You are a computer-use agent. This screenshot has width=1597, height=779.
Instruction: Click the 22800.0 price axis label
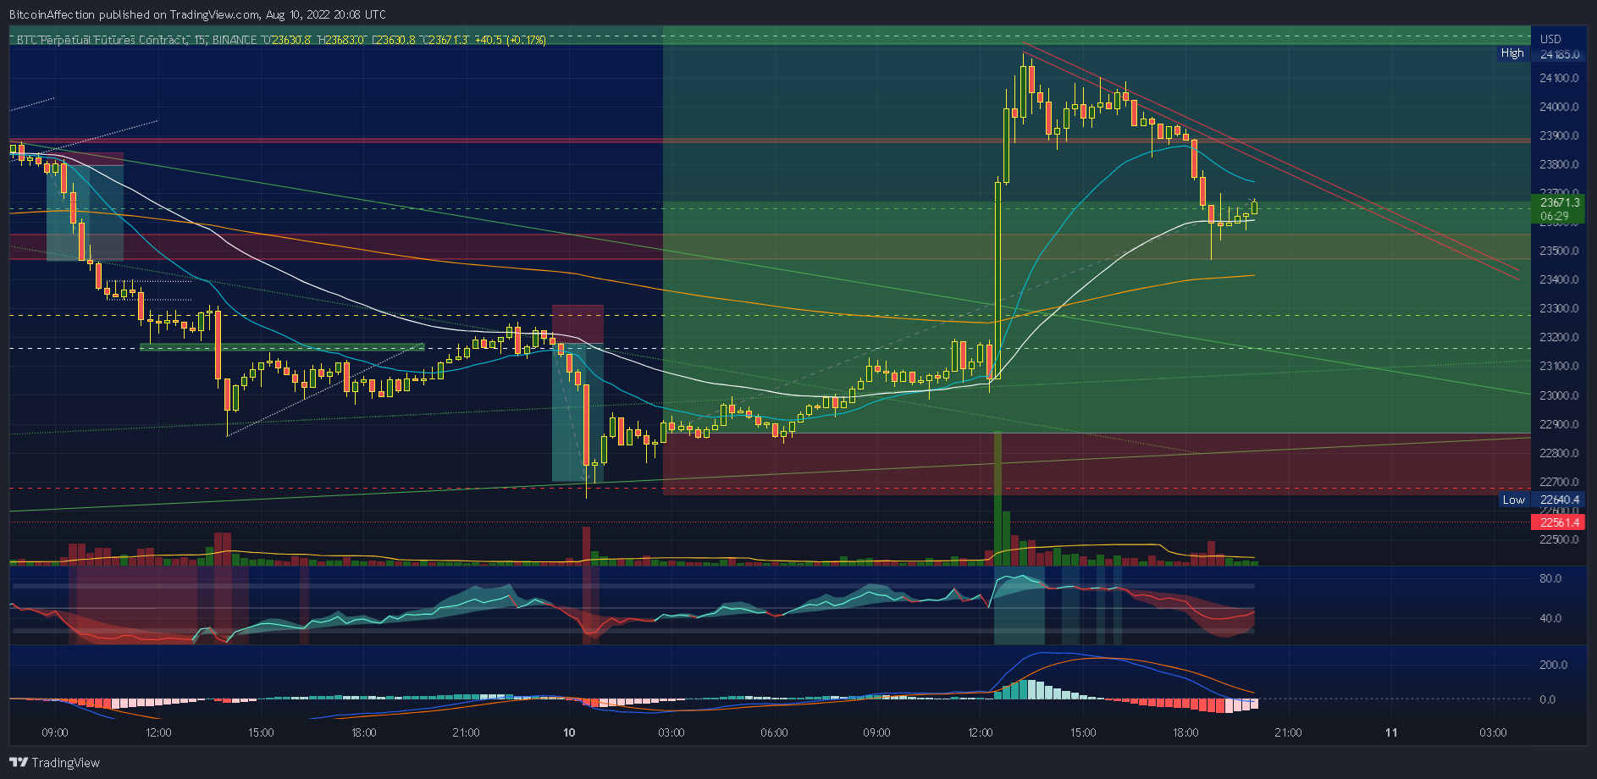1560,453
